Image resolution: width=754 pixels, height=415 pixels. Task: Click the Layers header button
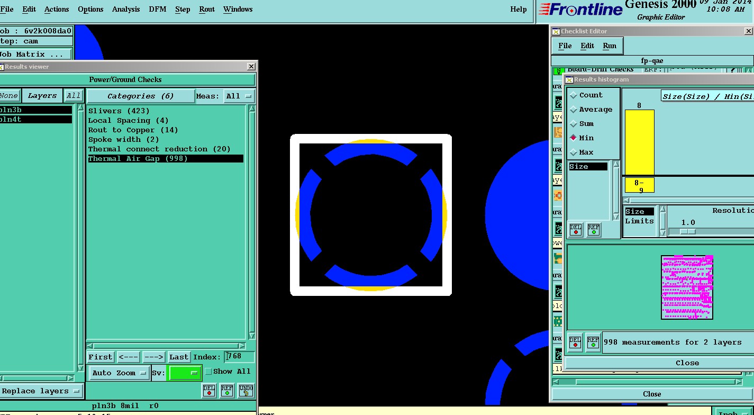(x=42, y=96)
